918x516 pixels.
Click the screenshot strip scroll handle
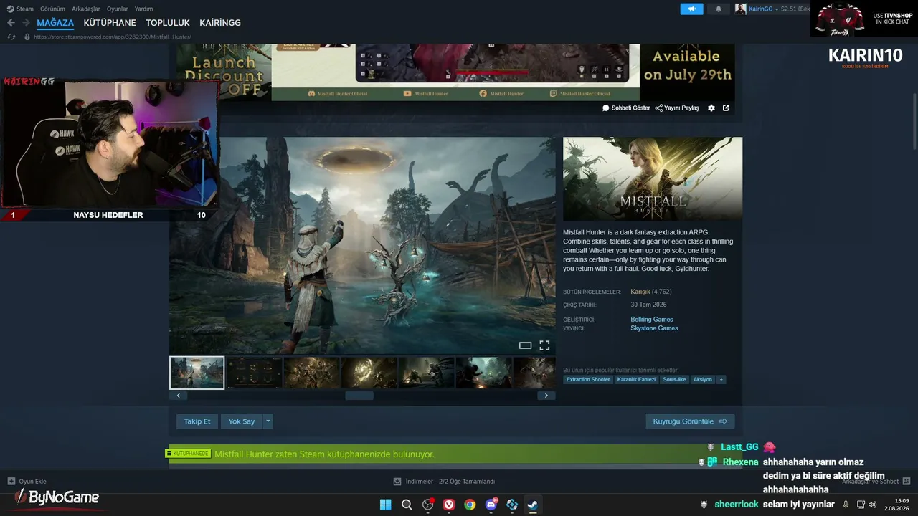[359, 396]
